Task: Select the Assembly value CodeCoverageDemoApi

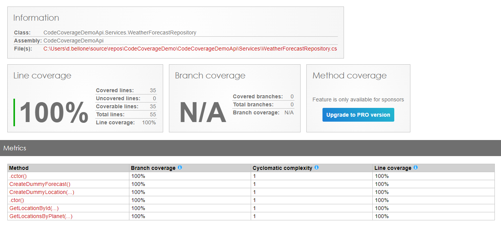Action: coord(73,41)
